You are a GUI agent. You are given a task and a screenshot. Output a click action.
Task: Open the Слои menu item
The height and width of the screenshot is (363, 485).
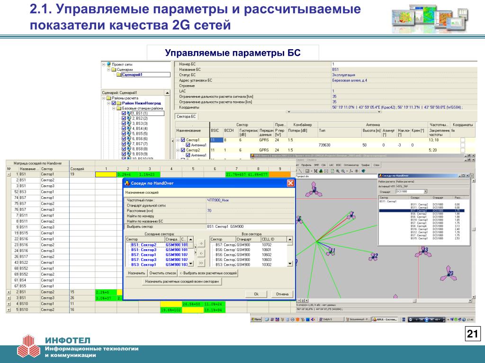376,165
